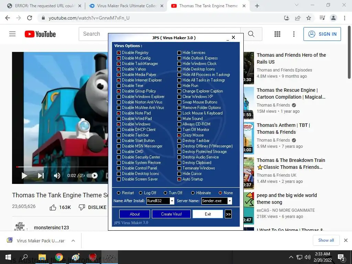The height and width of the screenshot is (264, 352).
Task: Dislike the video with thumbs down
Action: [x=82, y=207]
